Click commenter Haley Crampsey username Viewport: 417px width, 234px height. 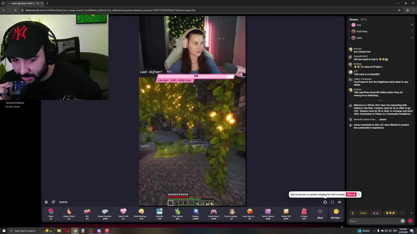tap(363, 79)
